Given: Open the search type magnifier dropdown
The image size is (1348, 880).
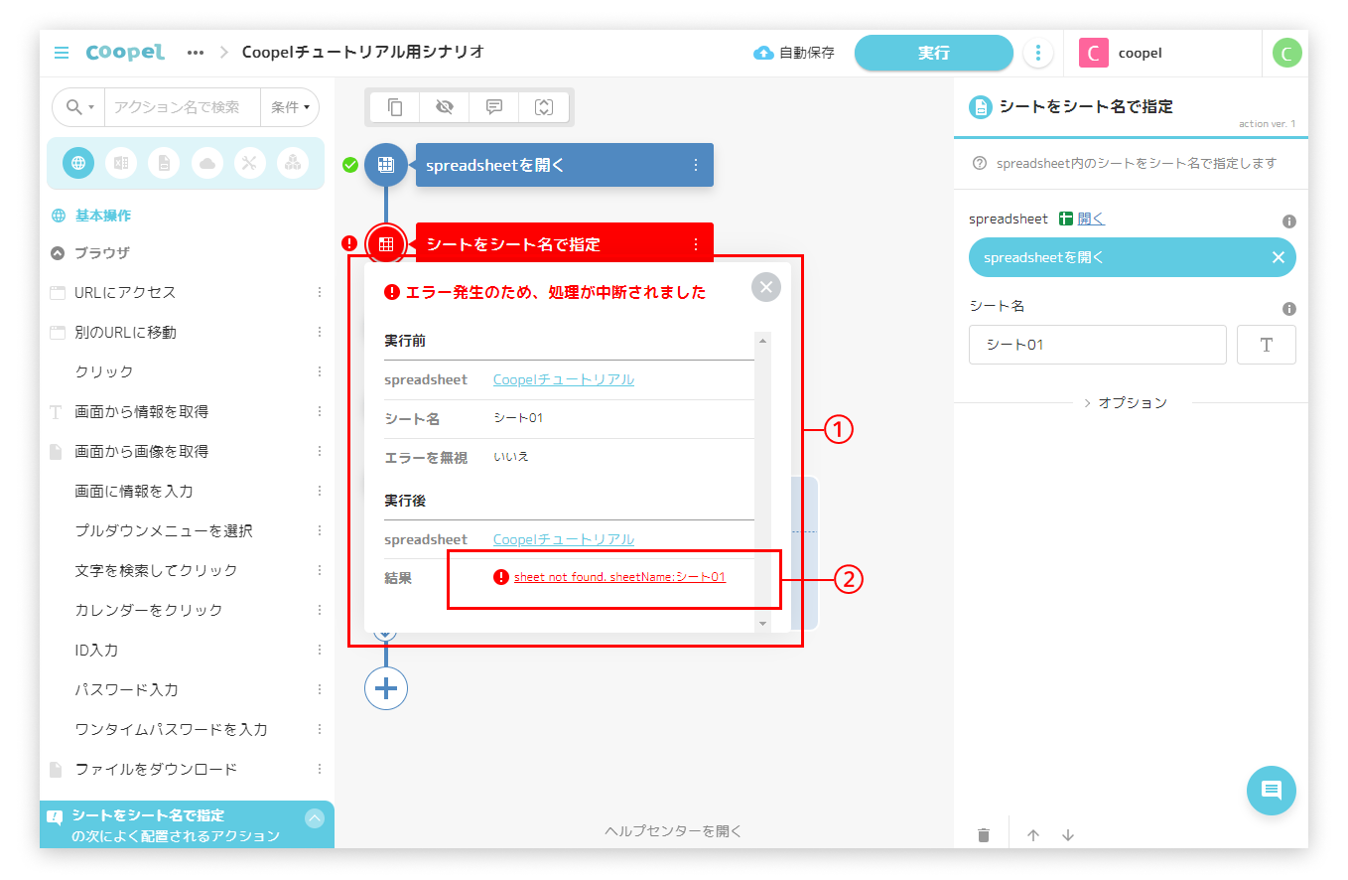Looking at the screenshot, I should 79,106.
